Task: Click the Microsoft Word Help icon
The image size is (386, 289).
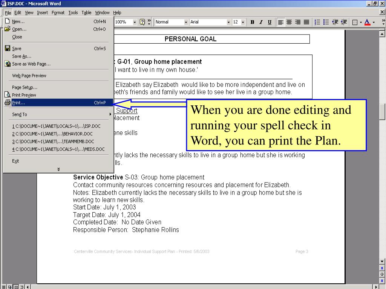Action: pos(142,22)
